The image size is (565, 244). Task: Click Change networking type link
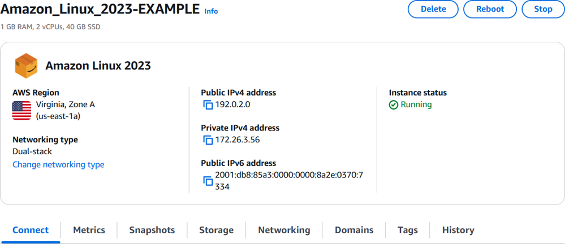coord(58,164)
